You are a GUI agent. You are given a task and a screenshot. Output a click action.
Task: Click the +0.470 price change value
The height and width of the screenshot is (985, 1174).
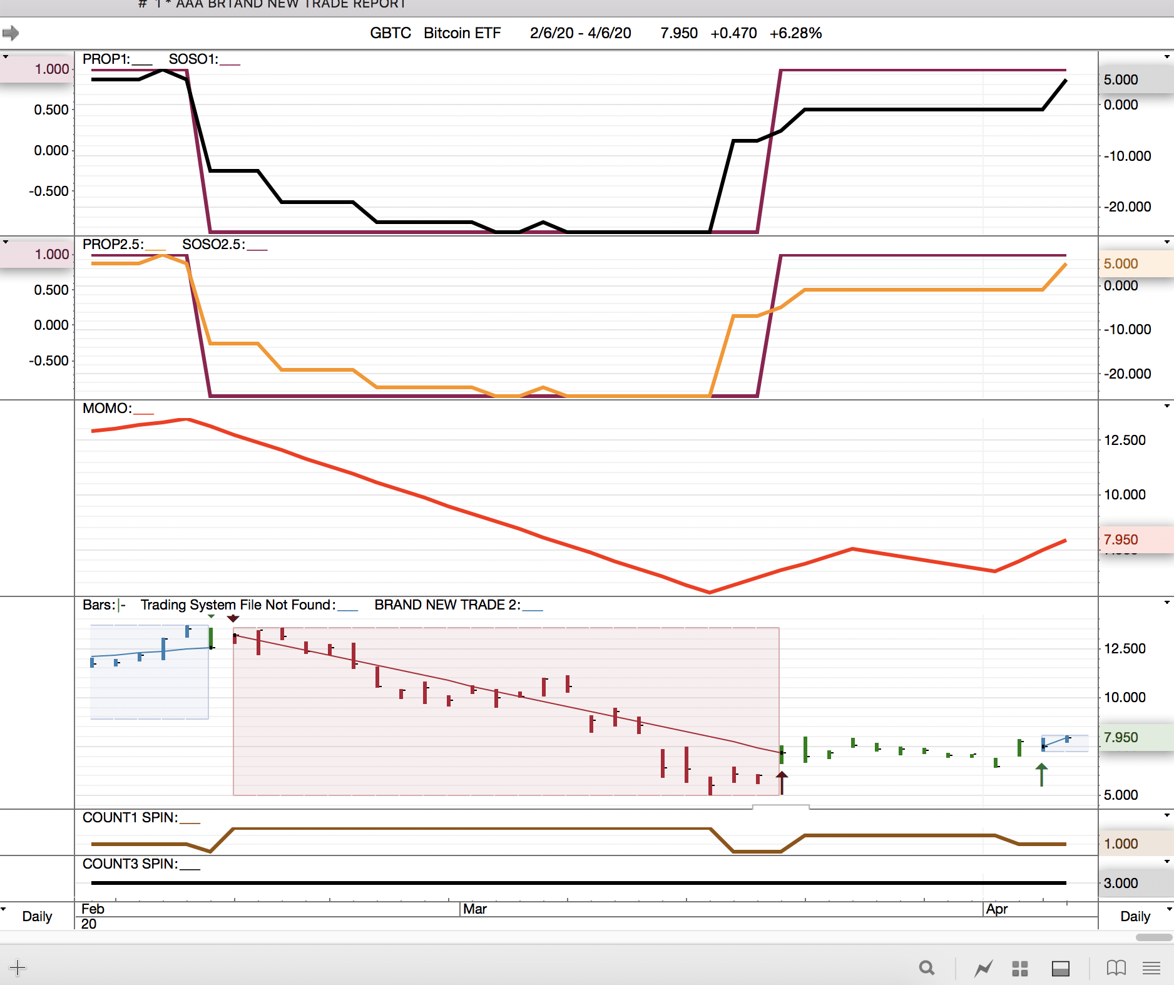[x=733, y=33]
